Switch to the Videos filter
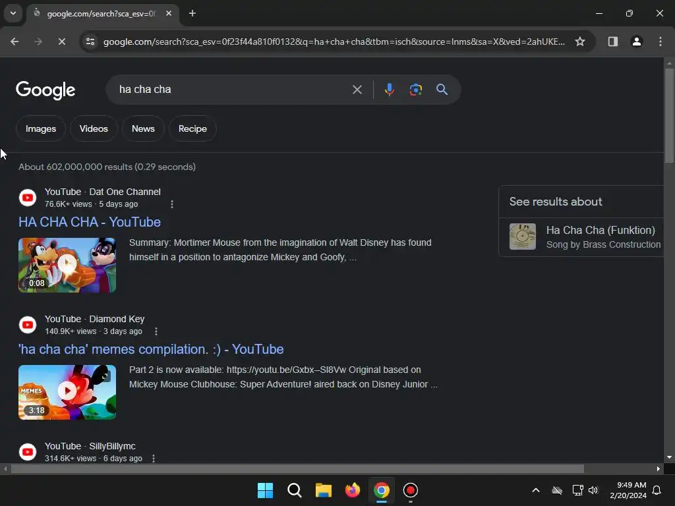This screenshot has width=675, height=506. point(94,128)
